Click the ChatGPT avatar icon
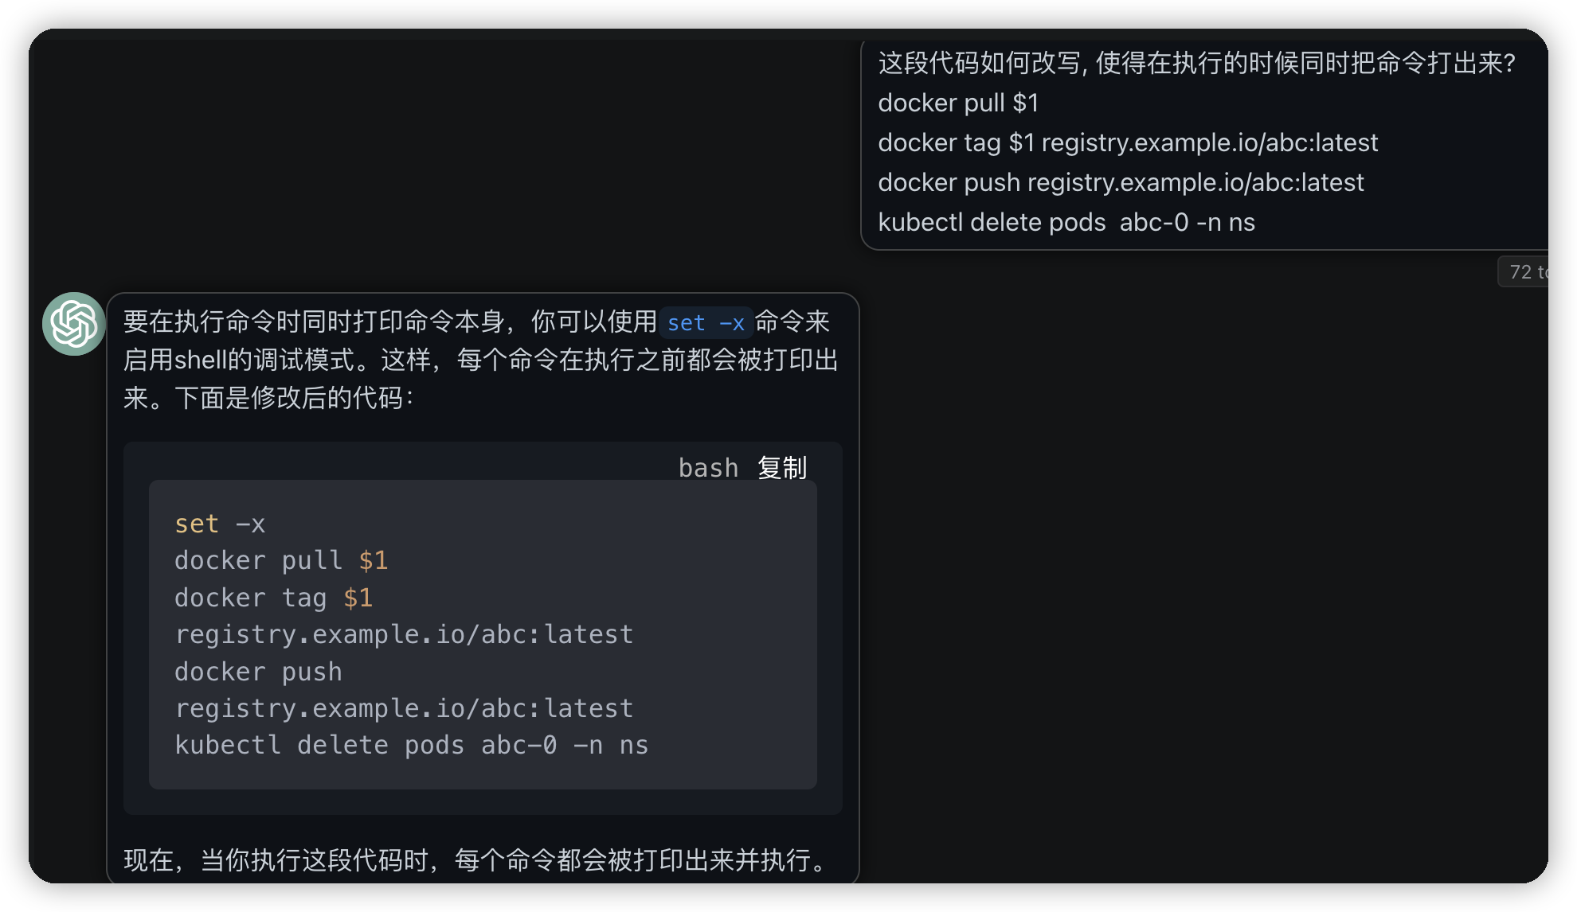 [x=73, y=324]
